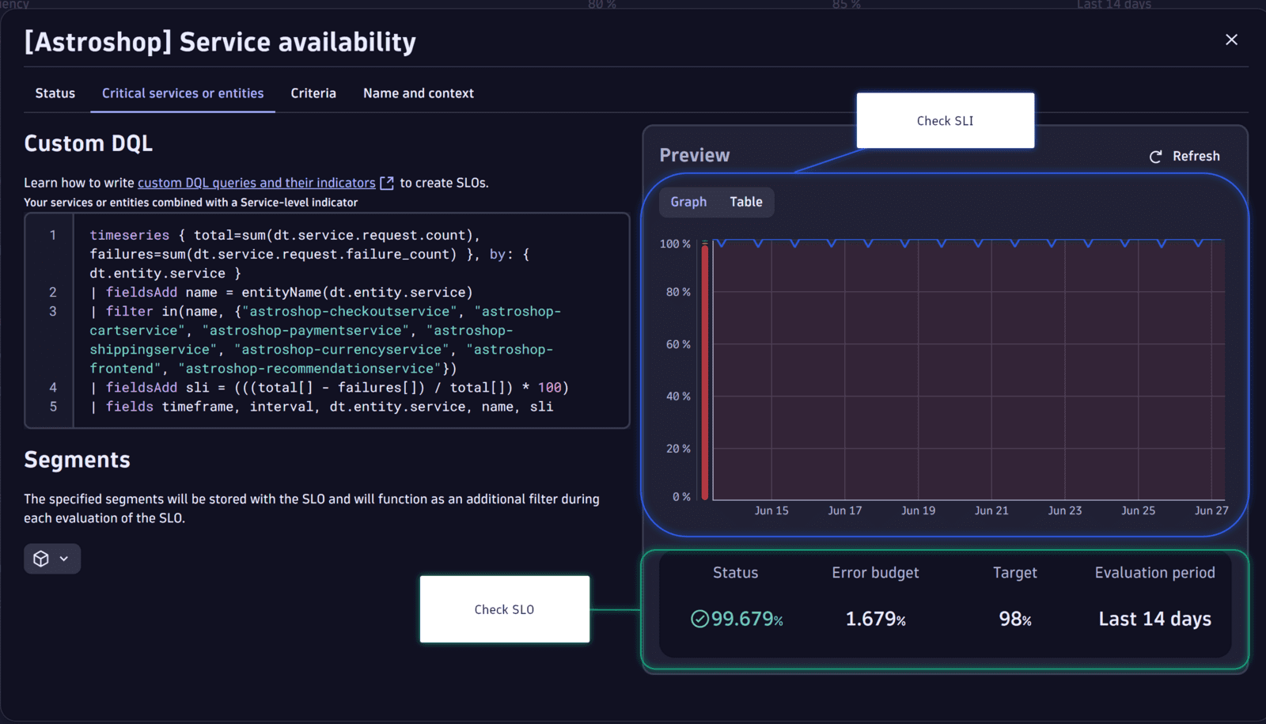This screenshot has height=724, width=1266.
Task: Click the green checkmark beside the status percentage
Action: click(698, 620)
